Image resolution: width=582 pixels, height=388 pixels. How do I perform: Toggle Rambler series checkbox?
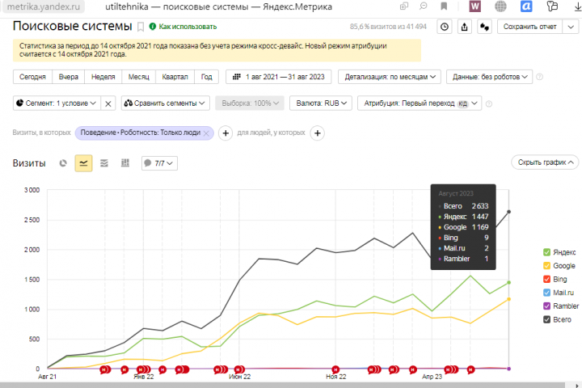point(546,306)
